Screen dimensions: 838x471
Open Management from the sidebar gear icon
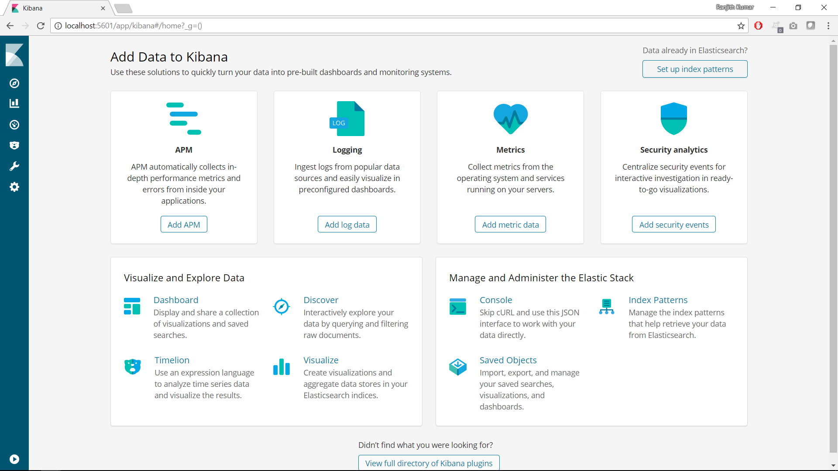coord(14,187)
